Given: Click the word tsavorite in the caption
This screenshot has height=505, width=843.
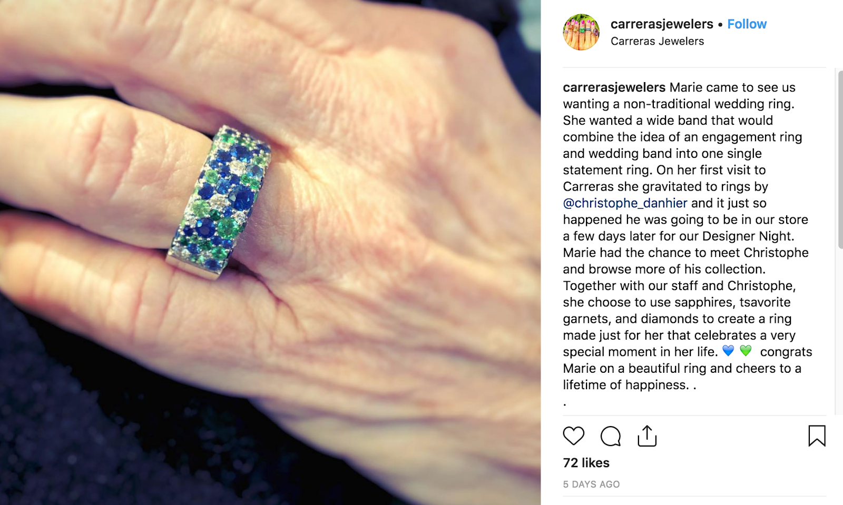Looking at the screenshot, I should pos(764,302).
